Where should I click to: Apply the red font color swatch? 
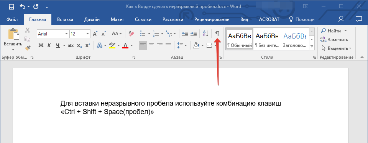126,45
